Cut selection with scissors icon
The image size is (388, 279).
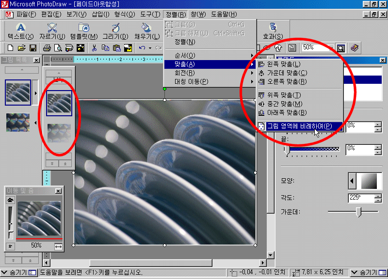[94, 47]
